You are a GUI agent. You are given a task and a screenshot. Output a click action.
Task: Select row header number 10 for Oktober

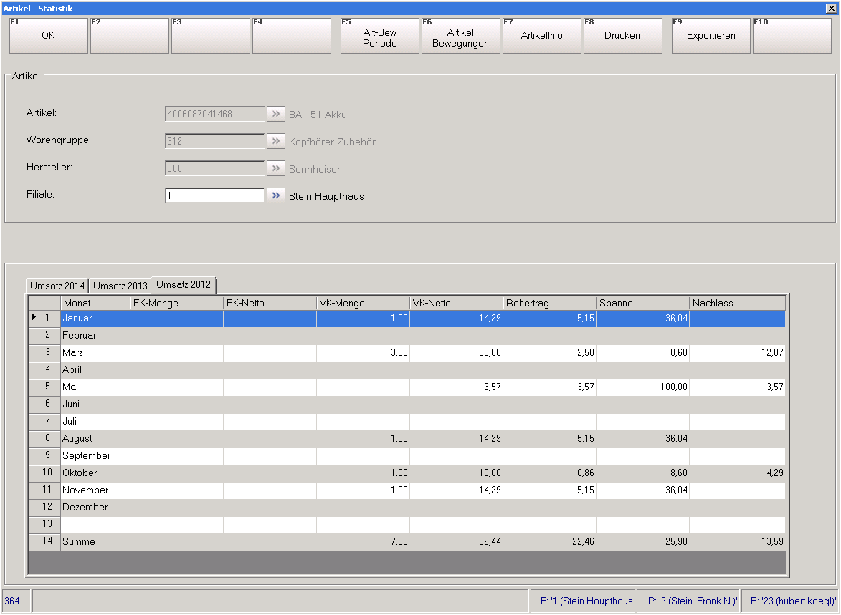pos(44,473)
